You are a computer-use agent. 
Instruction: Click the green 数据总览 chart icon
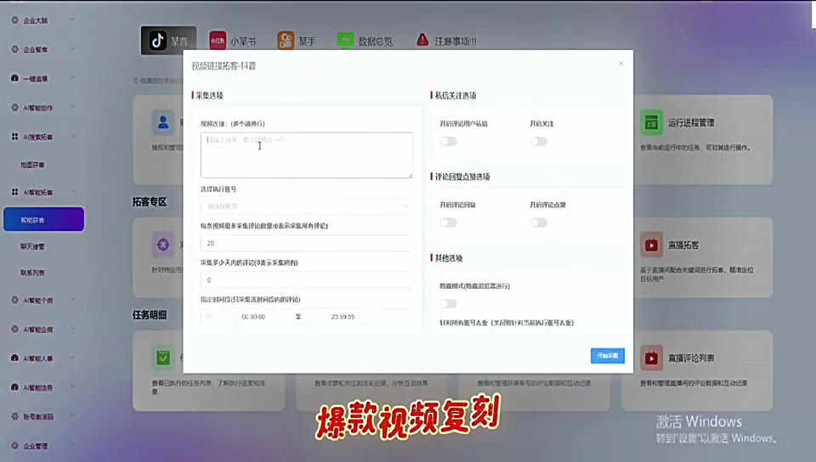coord(346,40)
